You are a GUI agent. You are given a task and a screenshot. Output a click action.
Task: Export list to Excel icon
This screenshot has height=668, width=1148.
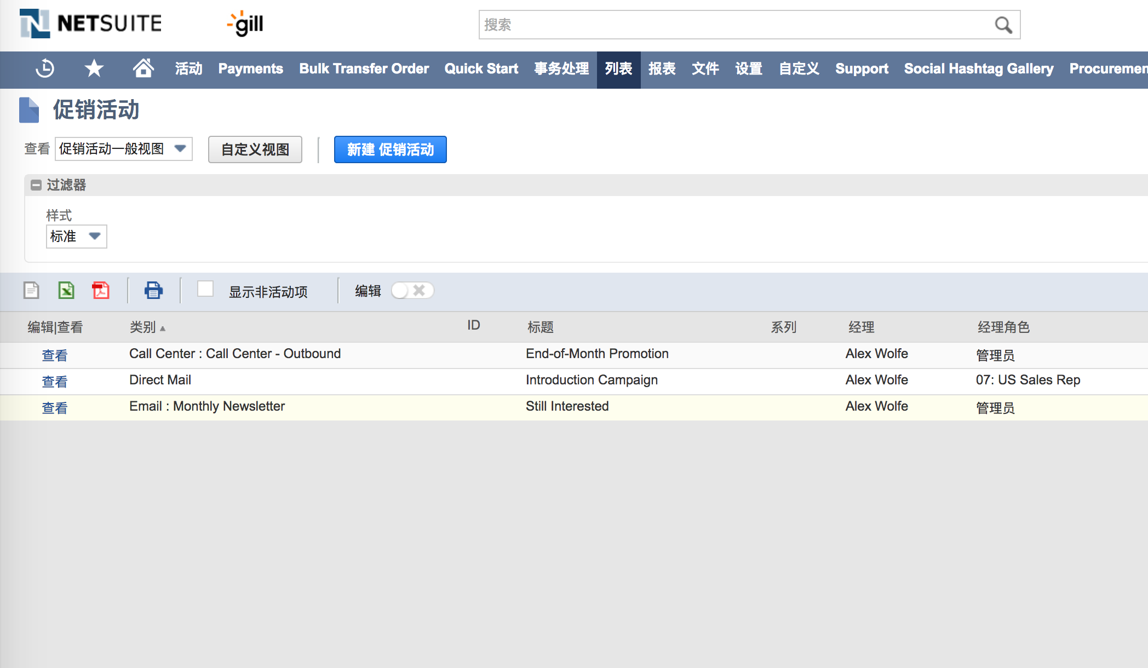66,290
